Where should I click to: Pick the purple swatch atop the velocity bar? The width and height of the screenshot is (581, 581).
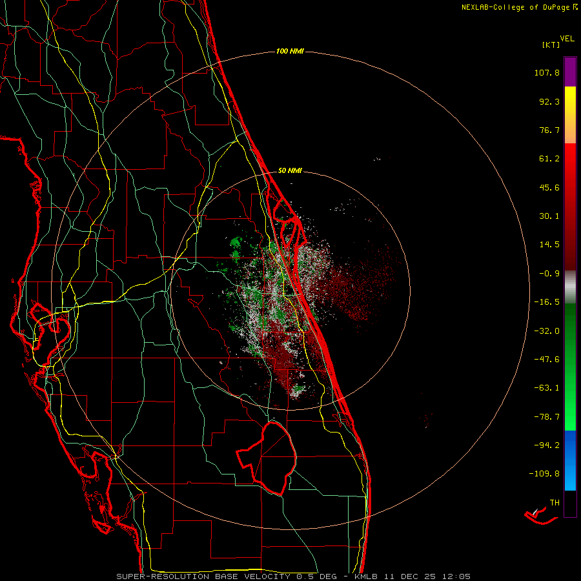570,72
